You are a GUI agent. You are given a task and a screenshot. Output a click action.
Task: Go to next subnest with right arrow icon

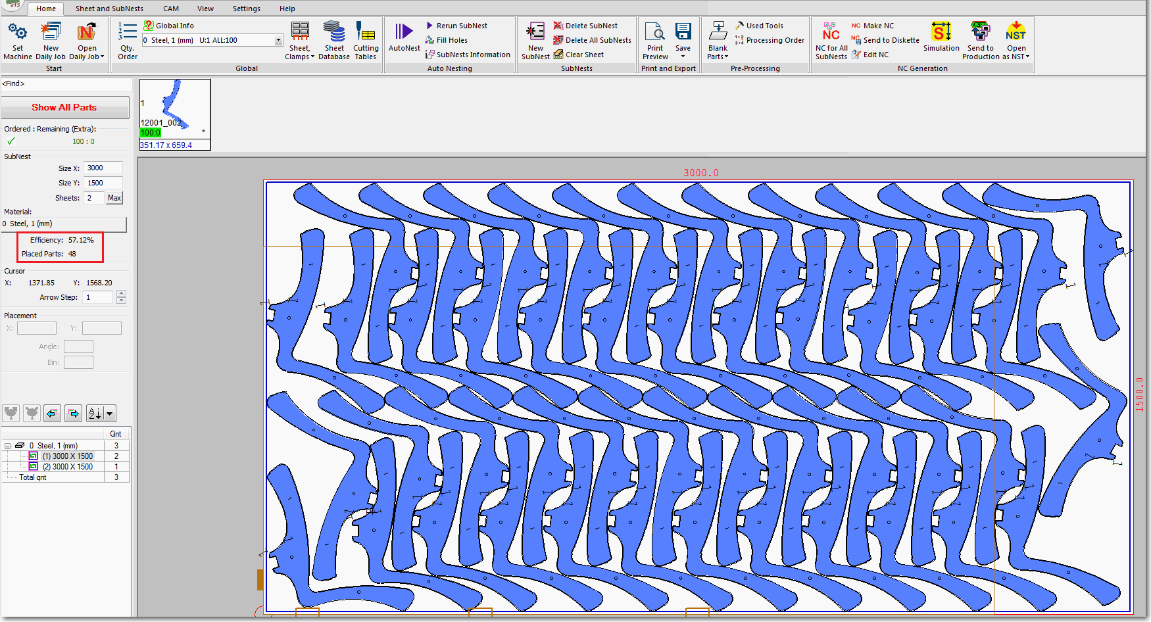pos(74,413)
